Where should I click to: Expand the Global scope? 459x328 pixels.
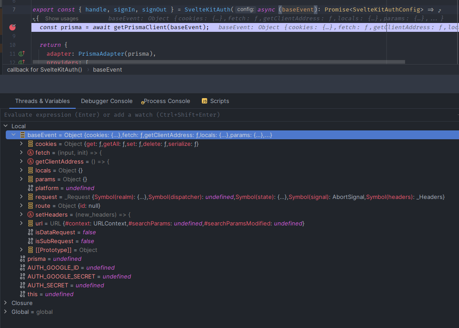tap(6, 312)
